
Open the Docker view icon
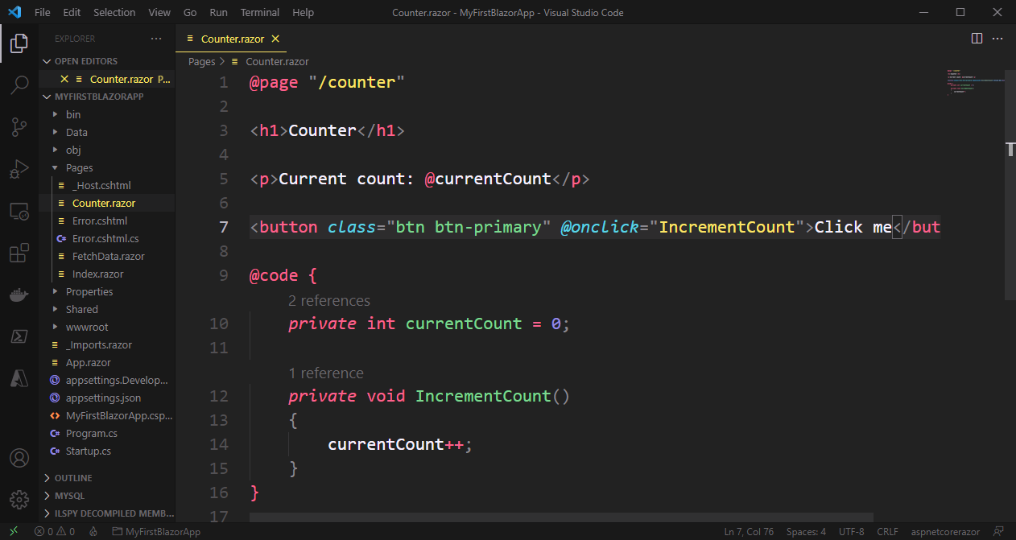19,295
